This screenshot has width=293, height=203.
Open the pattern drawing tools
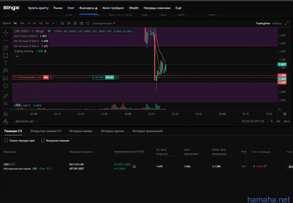pos(5,70)
